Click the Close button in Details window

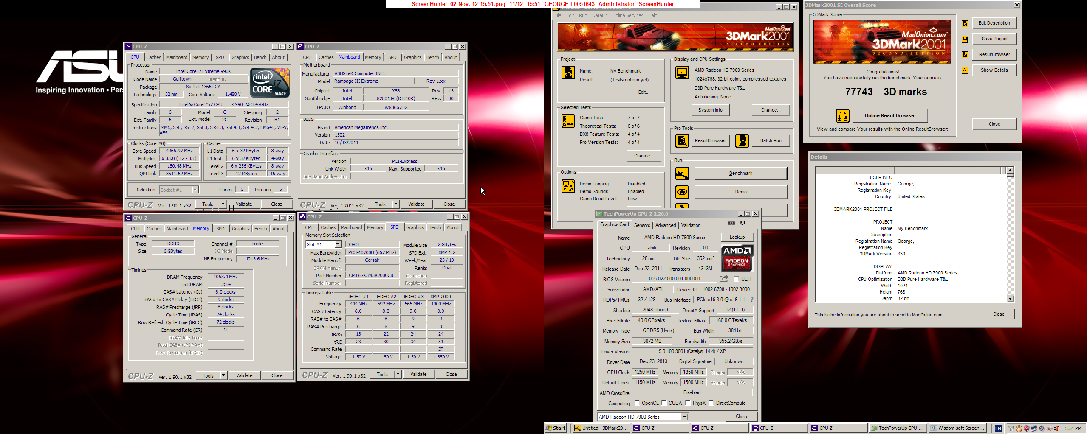999,314
